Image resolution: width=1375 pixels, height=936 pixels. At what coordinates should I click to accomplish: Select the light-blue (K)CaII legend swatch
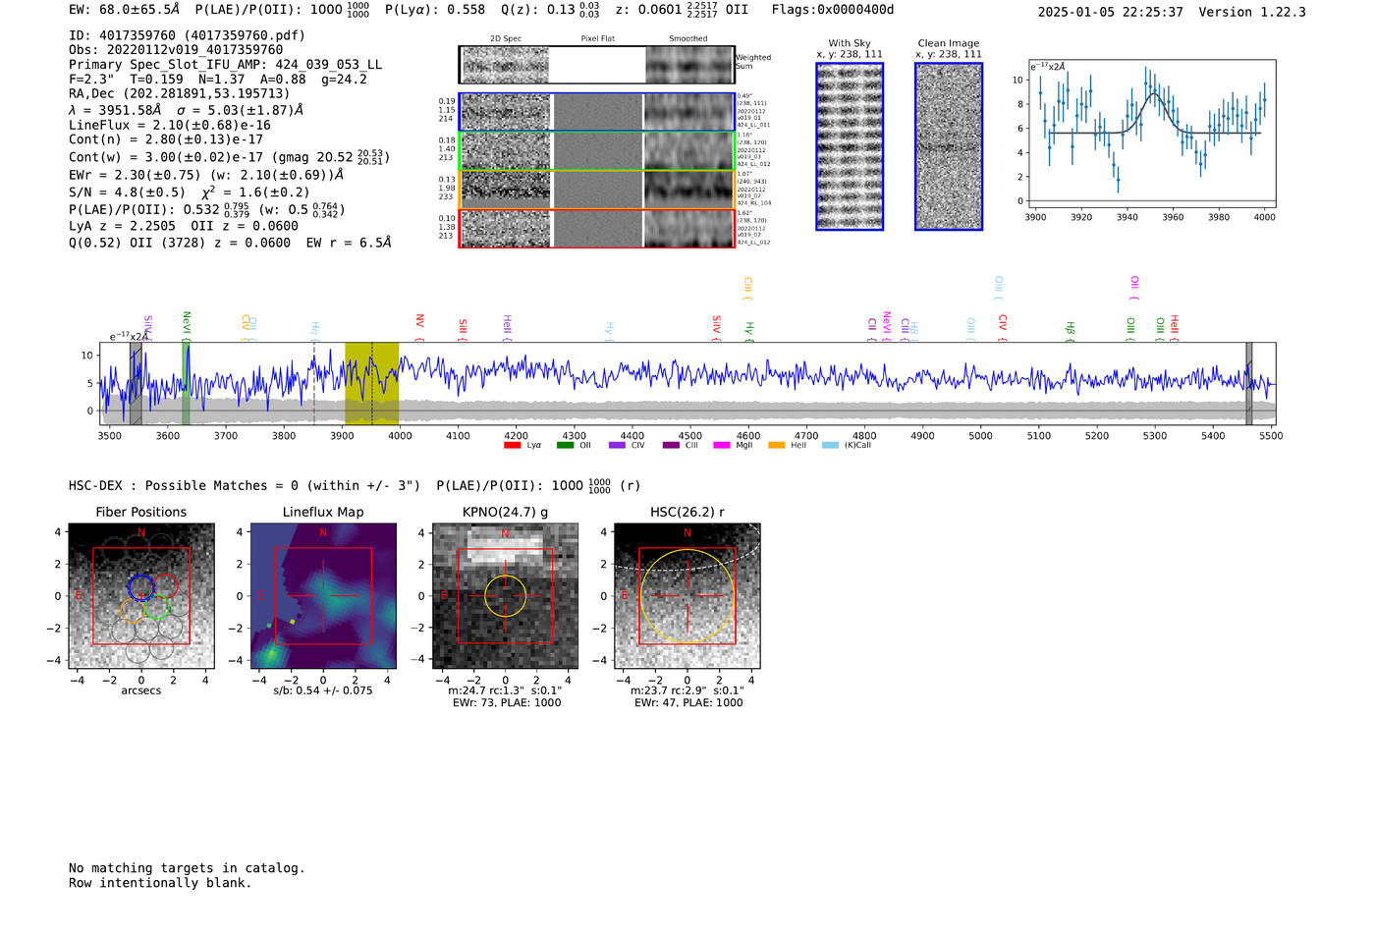point(830,446)
